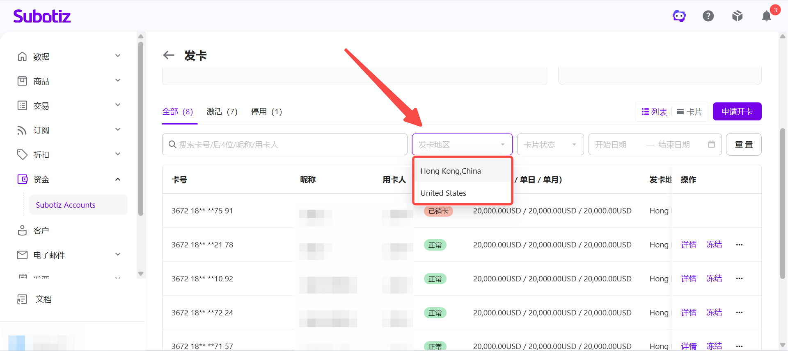788x351 pixels.
Task: Click the 订阅 feed icon in sidebar
Action: [x=22, y=130]
